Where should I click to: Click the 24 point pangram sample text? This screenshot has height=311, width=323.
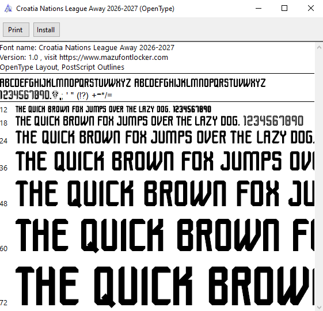click(x=165, y=137)
